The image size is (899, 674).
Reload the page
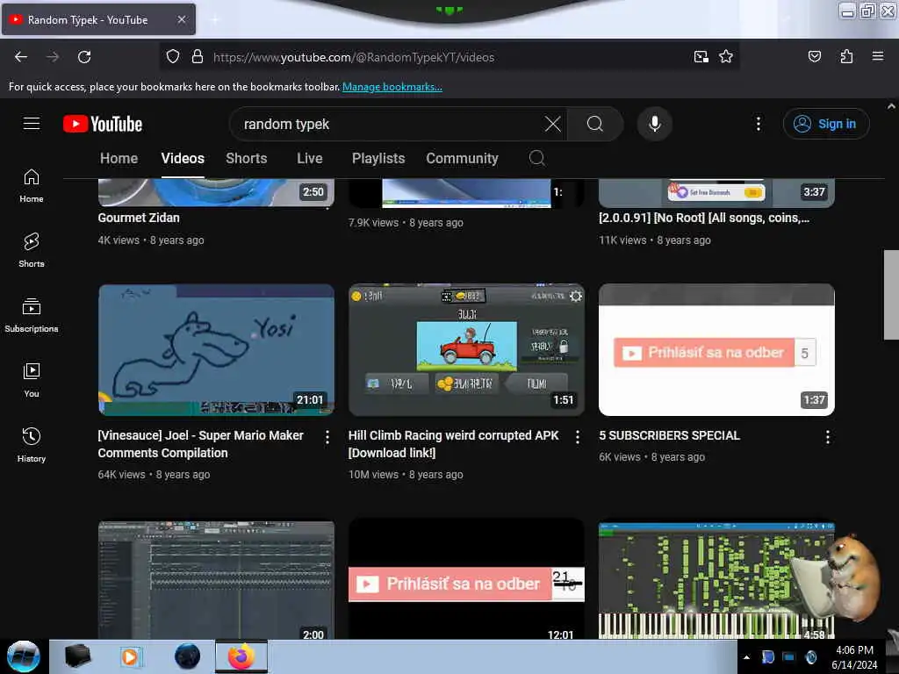pos(84,57)
